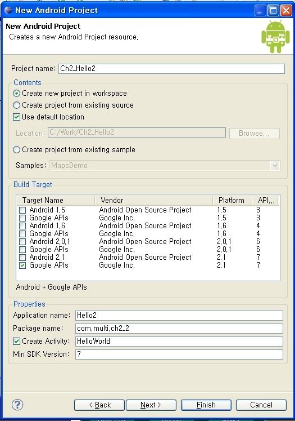Close the dialog with the red X
This screenshot has width=295, height=421.
286,11
